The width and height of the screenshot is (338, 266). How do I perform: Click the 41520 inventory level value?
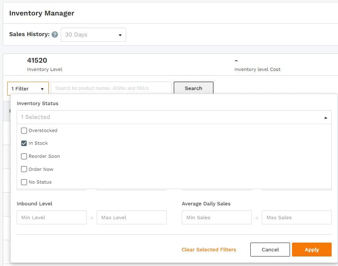(x=37, y=60)
